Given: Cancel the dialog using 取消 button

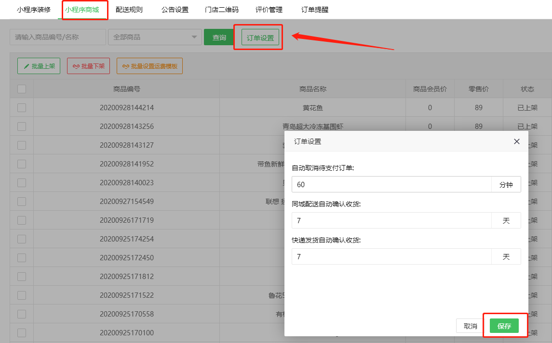Looking at the screenshot, I should coord(470,326).
